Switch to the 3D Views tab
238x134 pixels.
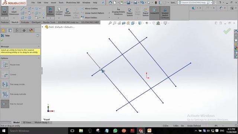(x=27, y=122)
